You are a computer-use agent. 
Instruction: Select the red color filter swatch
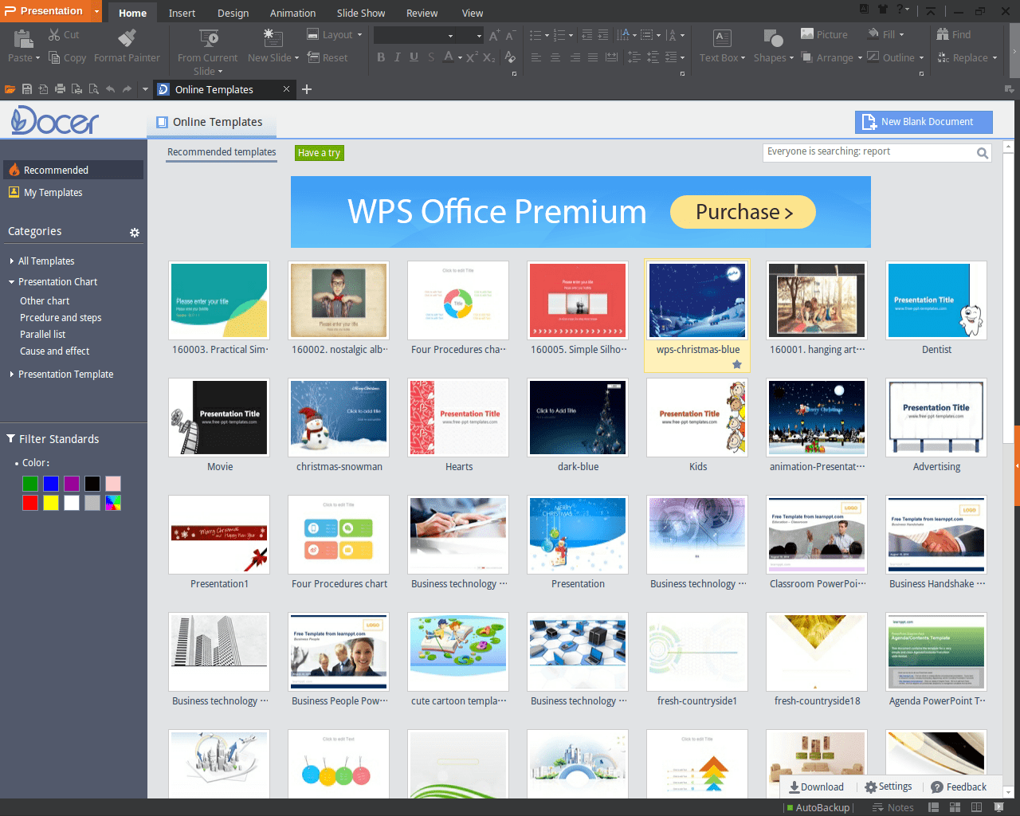point(30,503)
